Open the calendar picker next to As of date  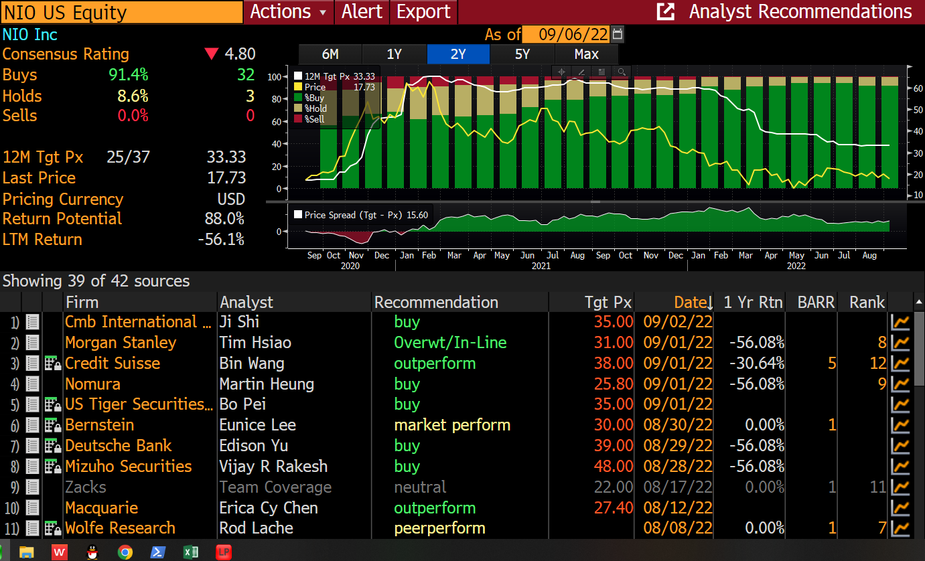coord(618,33)
